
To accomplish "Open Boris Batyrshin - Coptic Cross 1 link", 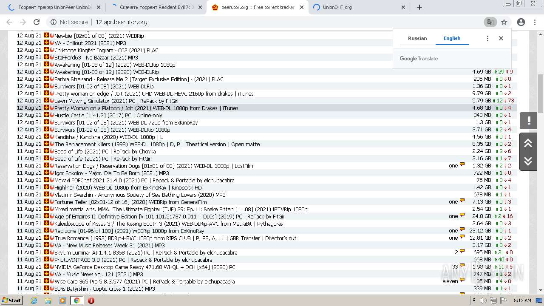I will pyautogui.click(x=105, y=289).
